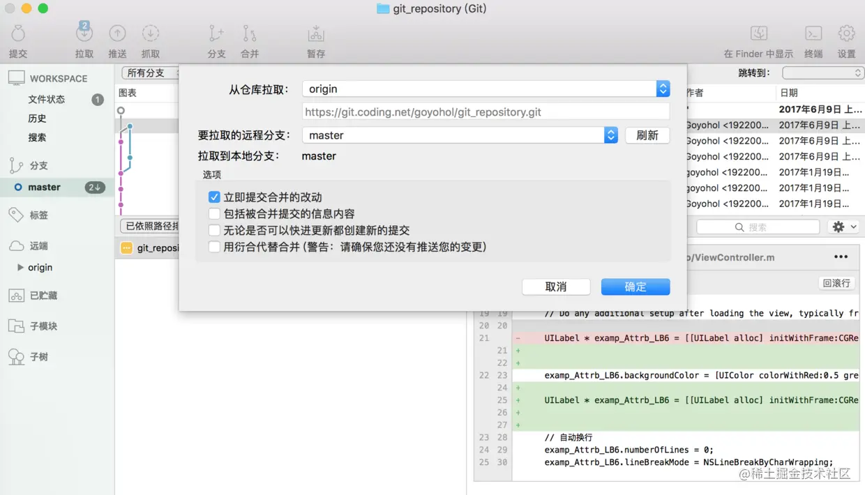Uncheck 立即提交合并的改动 option
The width and height of the screenshot is (865, 495).
tap(214, 197)
